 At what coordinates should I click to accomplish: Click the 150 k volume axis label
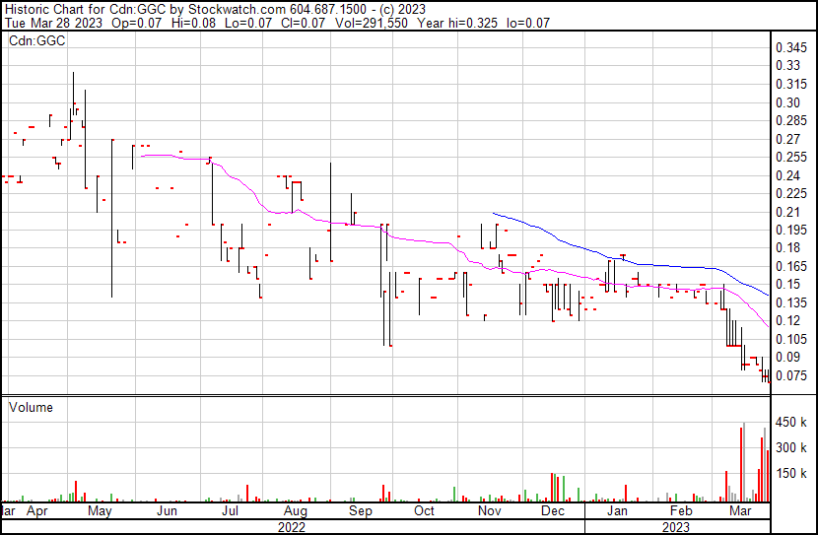pyautogui.click(x=792, y=473)
